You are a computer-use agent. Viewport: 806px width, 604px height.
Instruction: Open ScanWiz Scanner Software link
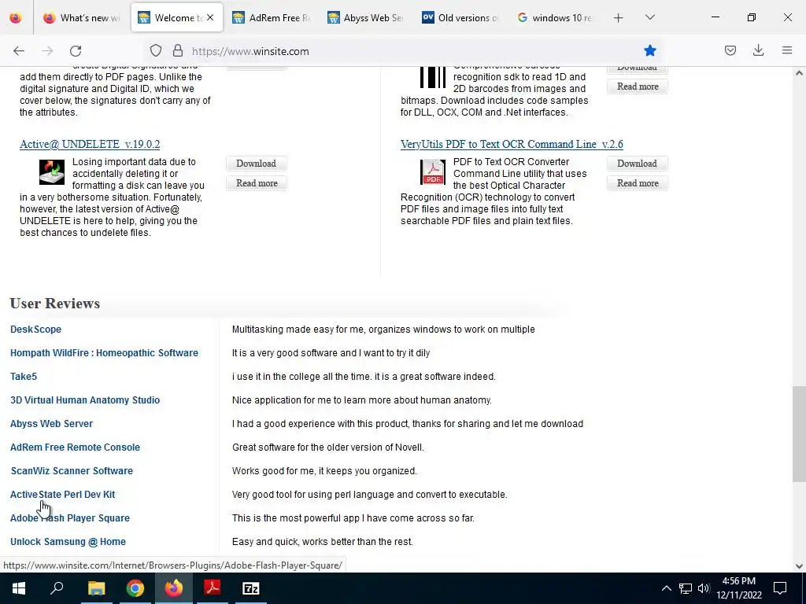coord(72,471)
